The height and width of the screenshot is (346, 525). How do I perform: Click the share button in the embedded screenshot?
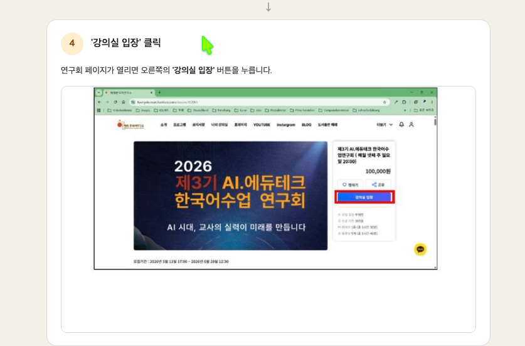[x=378, y=185]
